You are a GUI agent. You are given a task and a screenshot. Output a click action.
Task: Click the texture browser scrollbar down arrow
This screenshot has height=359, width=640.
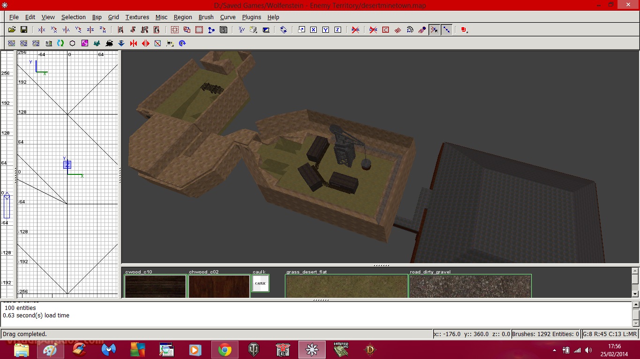635,294
